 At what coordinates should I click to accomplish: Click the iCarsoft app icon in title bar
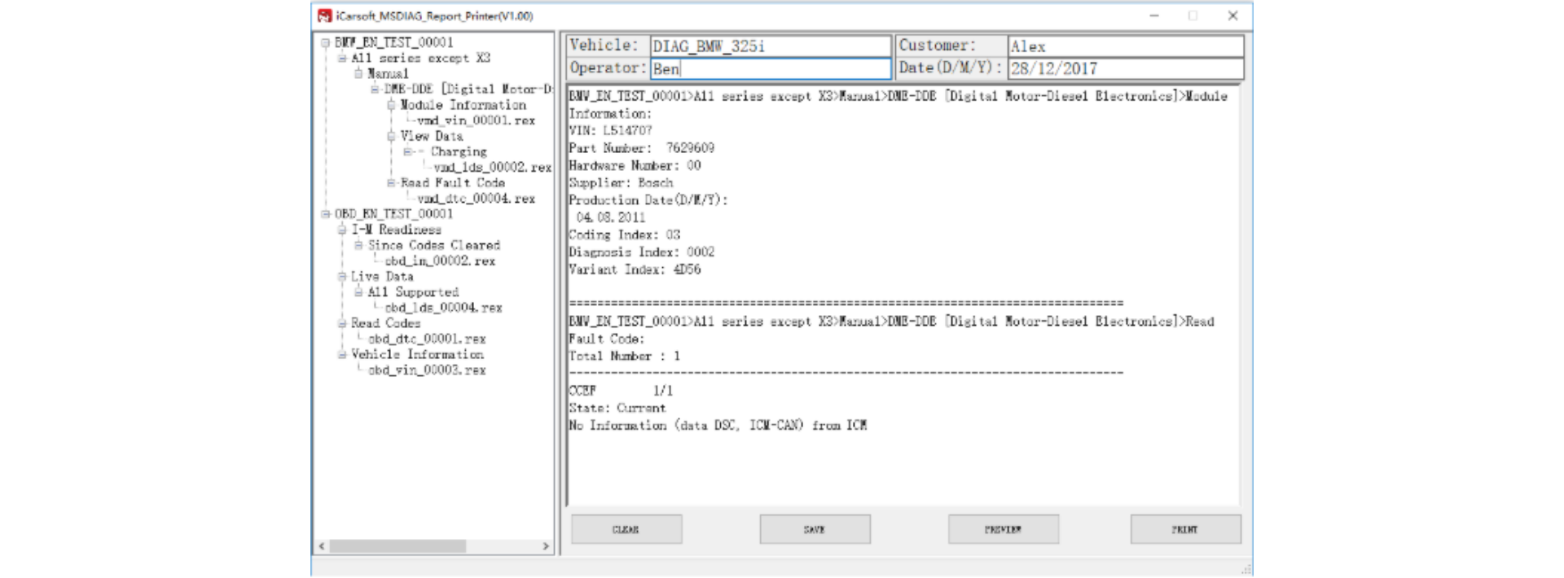pyautogui.click(x=324, y=15)
